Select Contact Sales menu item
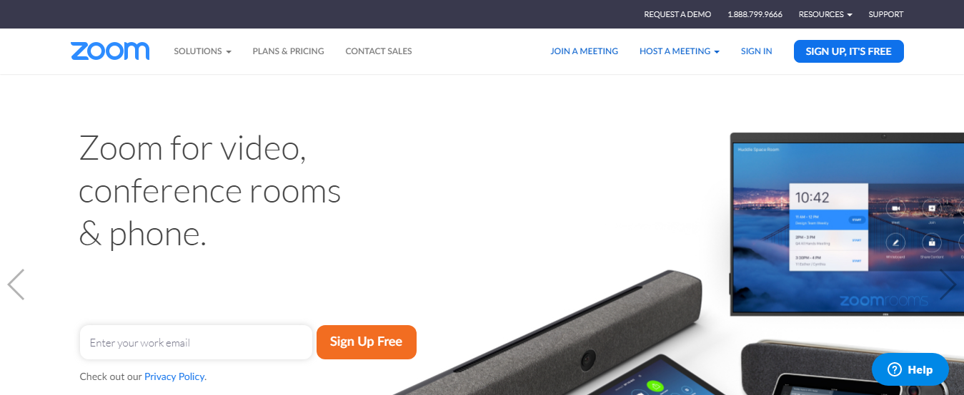The height and width of the screenshot is (395, 964). (x=379, y=51)
